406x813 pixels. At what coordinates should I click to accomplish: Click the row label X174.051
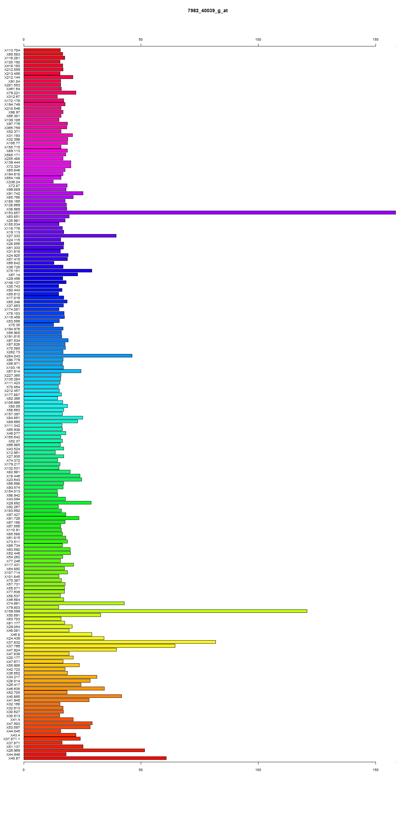pyautogui.click(x=12, y=310)
